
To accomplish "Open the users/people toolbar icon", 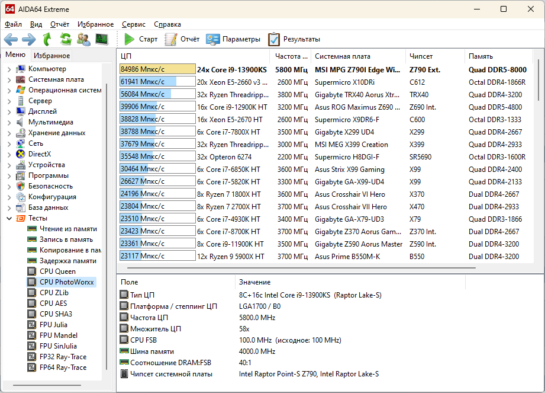I will [x=83, y=39].
